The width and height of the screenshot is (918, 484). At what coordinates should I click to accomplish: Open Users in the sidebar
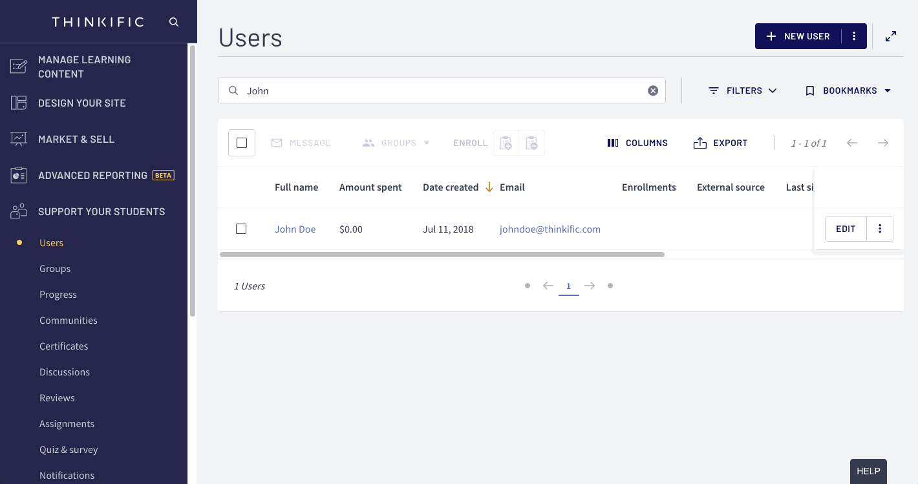tap(52, 243)
